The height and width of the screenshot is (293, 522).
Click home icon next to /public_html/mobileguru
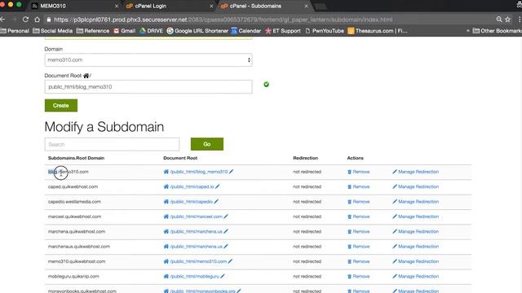click(x=166, y=277)
